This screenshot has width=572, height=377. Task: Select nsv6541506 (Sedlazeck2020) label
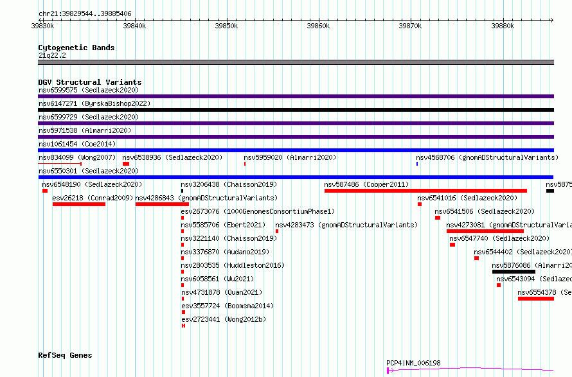tap(485, 211)
